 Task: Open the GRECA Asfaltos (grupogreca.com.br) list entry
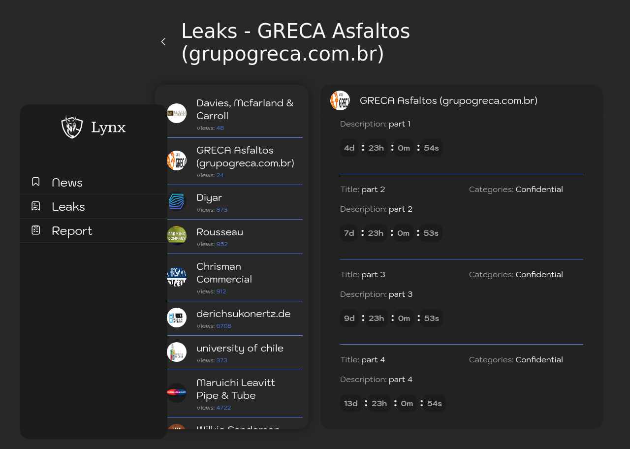[x=235, y=161]
